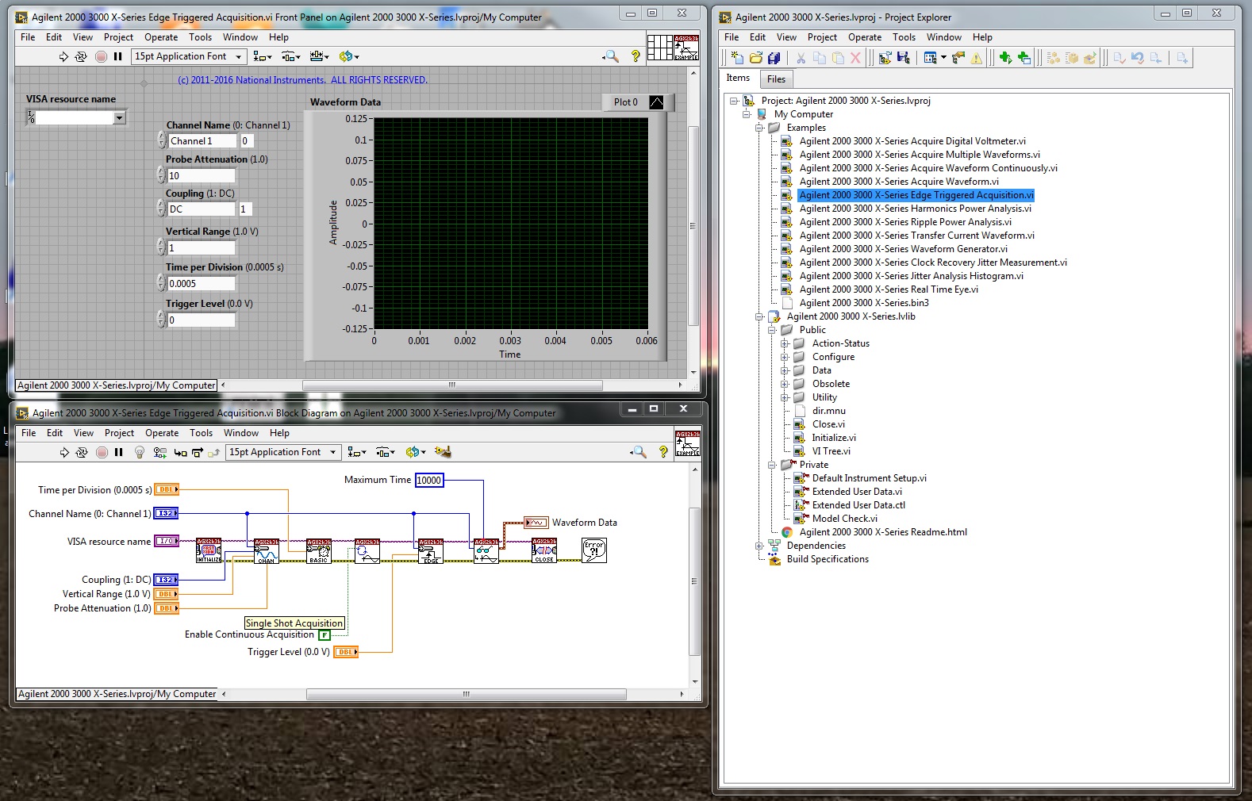Select Agilent 2000 3000 X-Series Readme.html
This screenshot has height=801, width=1252.
click(x=883, y=532)
